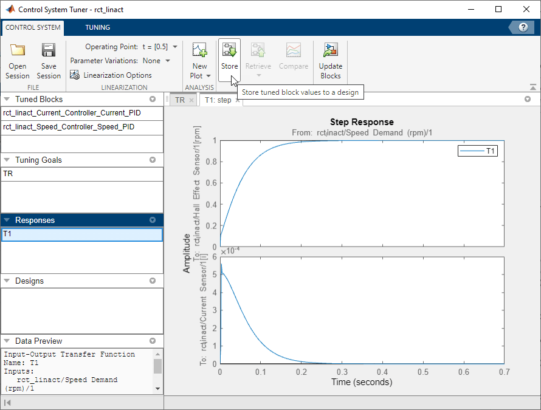This screenshot has width=541, height=410.
Task: Collapse the Tuning Goals panel
Action: (7, 160)
